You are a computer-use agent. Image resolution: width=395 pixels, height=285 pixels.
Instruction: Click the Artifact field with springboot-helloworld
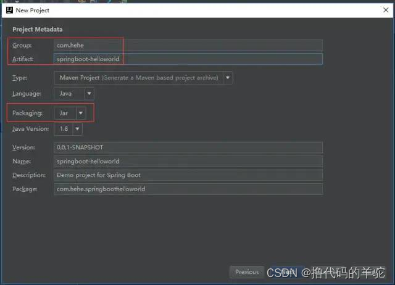(x=188, y=59)
